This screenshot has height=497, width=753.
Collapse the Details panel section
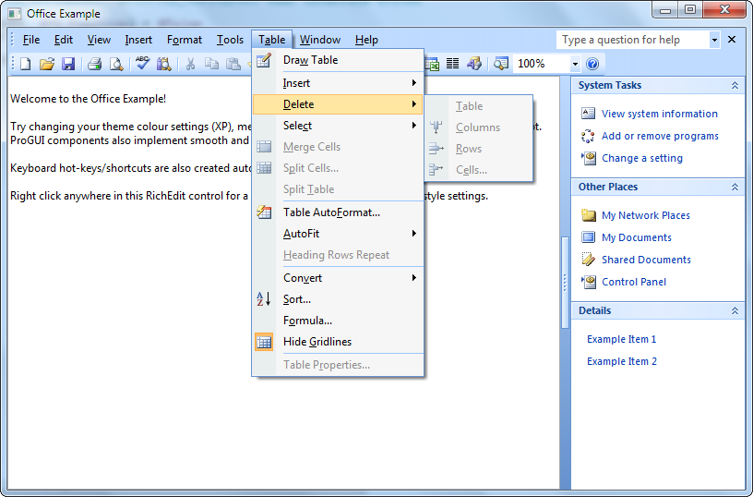pos(735,310)
